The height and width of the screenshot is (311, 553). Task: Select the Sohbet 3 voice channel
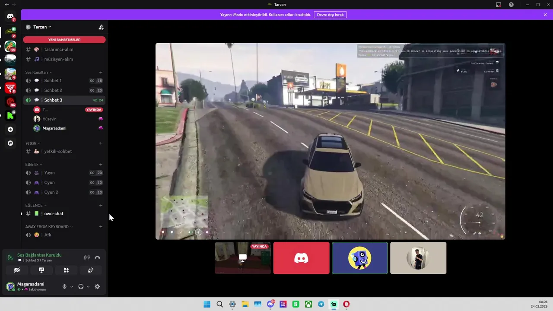coord(64,100)
